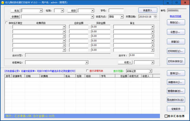This screenshot has height=121, width=190.
Task: Minimize the application window
Action: click(x=168, y=3)
